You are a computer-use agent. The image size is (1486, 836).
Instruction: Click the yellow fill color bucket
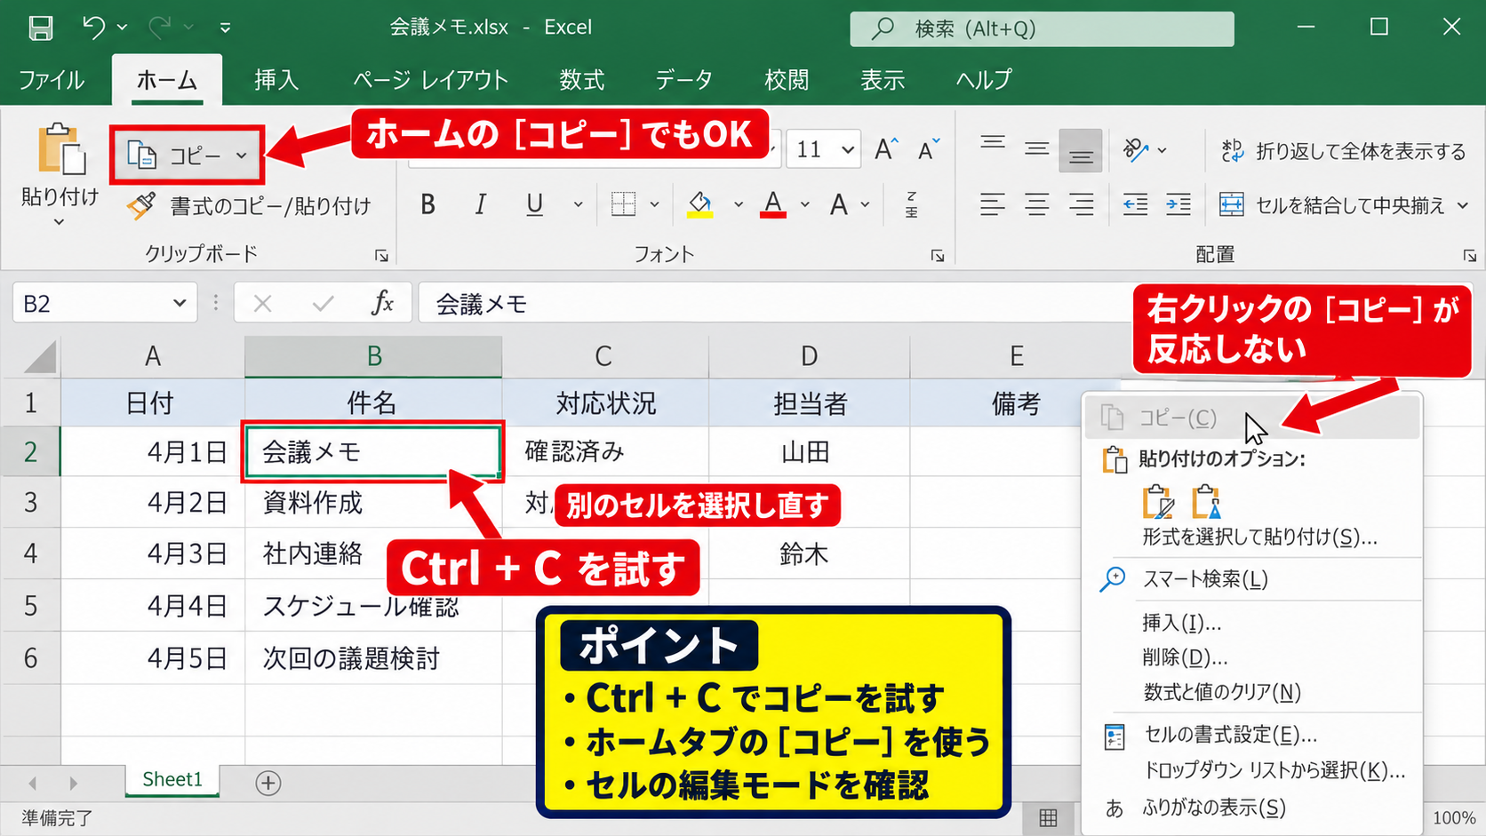tap(700, 204)
